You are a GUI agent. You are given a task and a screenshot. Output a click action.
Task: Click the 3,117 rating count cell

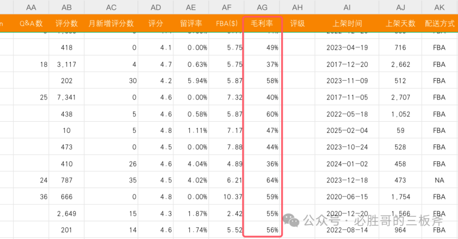coord(67,65)
